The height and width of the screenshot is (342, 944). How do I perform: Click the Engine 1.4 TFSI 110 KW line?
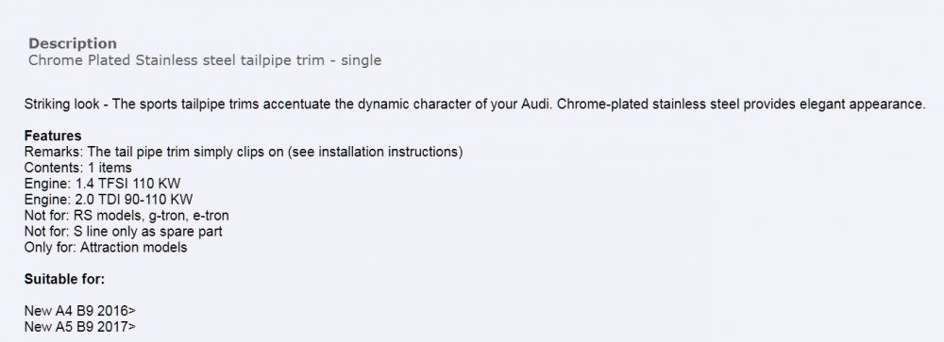coord(102,184)
